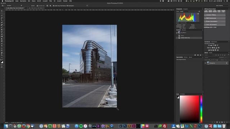Open FileZilla from the Dock
The width and height of the screenshot is (230, 129).
coord(165,126)
